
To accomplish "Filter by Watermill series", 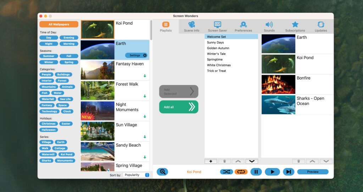I will tap(48, 155).
